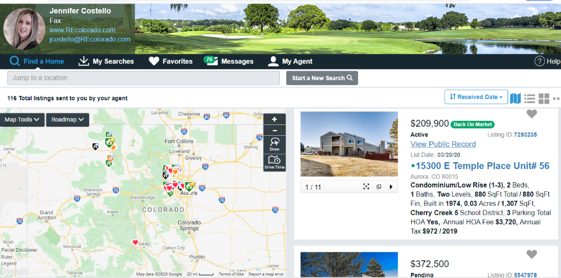Viewport: 561px width, 278px height.
Task: Switch to the map view icon
Action: [515, 98]
